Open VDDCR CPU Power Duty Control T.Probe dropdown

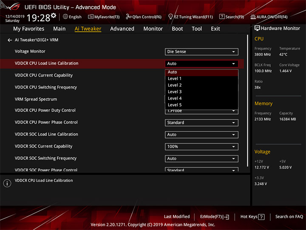click(x=201, y=112)
